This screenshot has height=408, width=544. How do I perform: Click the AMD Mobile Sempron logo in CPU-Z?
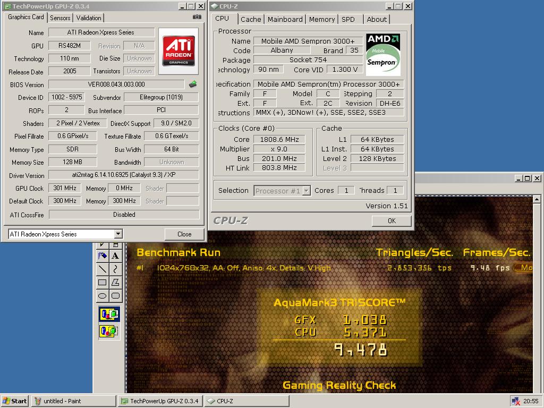(x=383, y=55)
